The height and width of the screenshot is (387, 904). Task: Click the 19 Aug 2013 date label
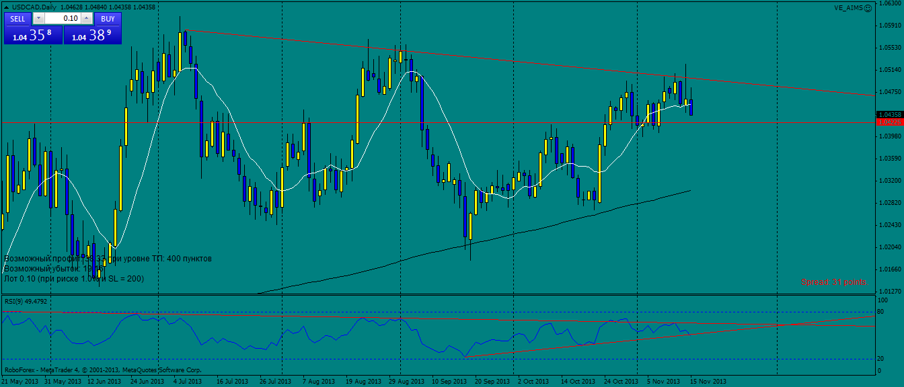(x=363, y=381)
